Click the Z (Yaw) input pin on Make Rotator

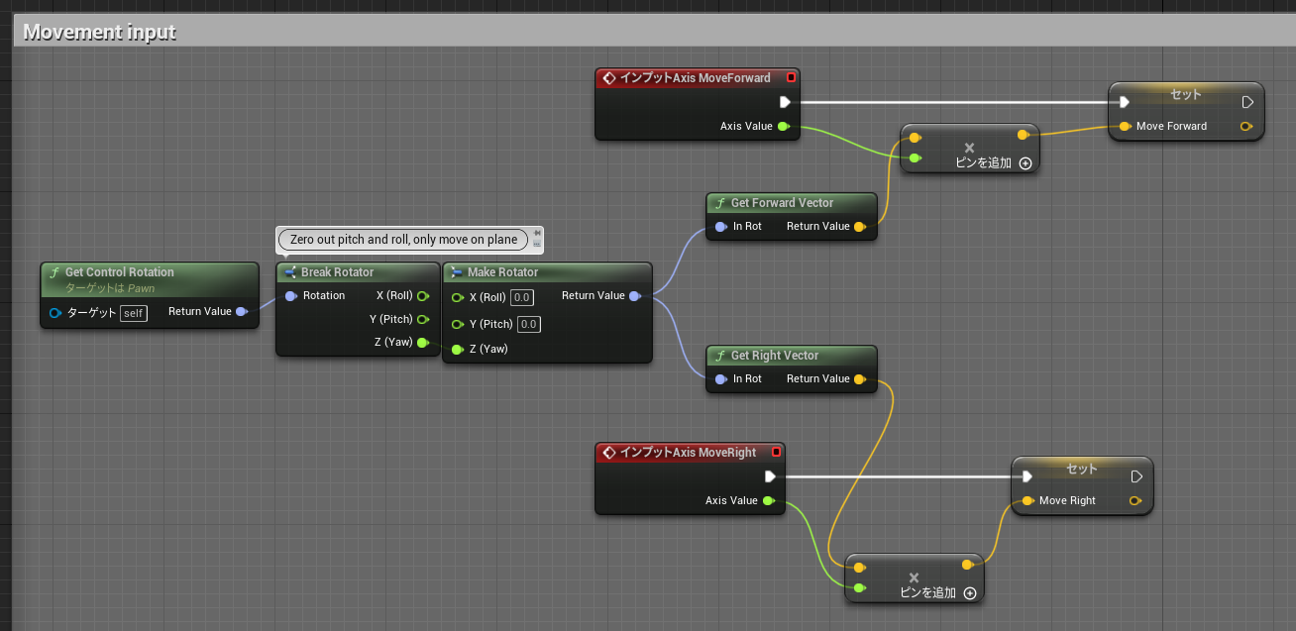click(457, 349)
